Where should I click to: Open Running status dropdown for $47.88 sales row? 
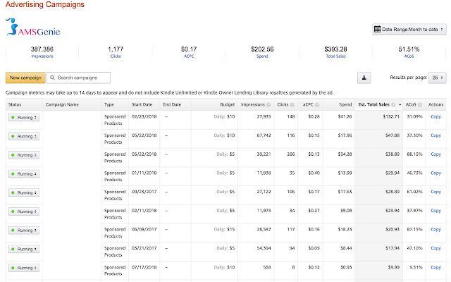[x=24, y=136]
